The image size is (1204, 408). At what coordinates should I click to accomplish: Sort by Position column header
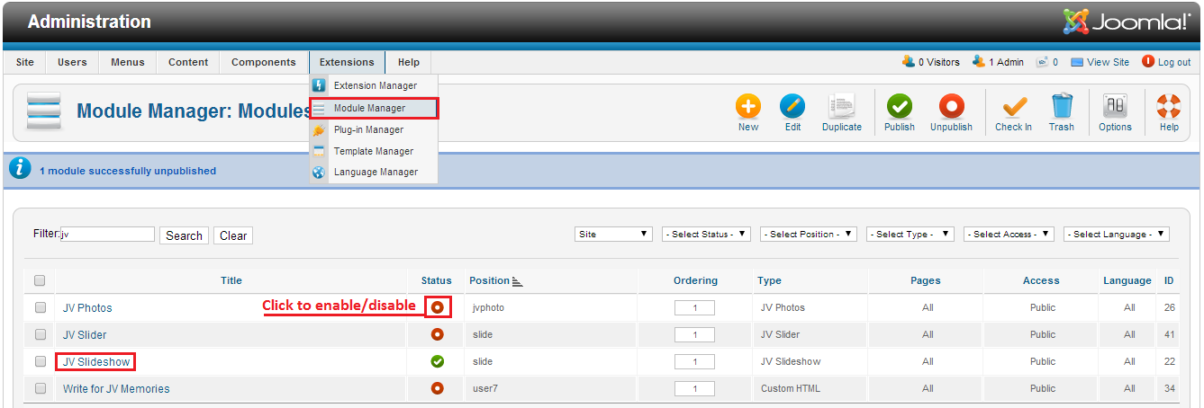[490, 280]
